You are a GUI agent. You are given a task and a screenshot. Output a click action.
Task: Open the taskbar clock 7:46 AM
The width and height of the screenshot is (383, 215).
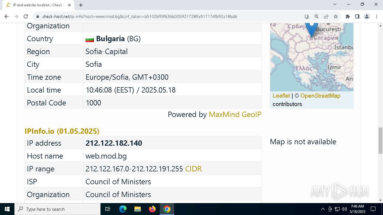pos(358,209)
